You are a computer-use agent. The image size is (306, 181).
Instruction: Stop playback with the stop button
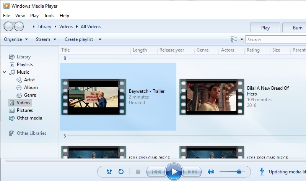pyautogui.click(x=138, y=172)
